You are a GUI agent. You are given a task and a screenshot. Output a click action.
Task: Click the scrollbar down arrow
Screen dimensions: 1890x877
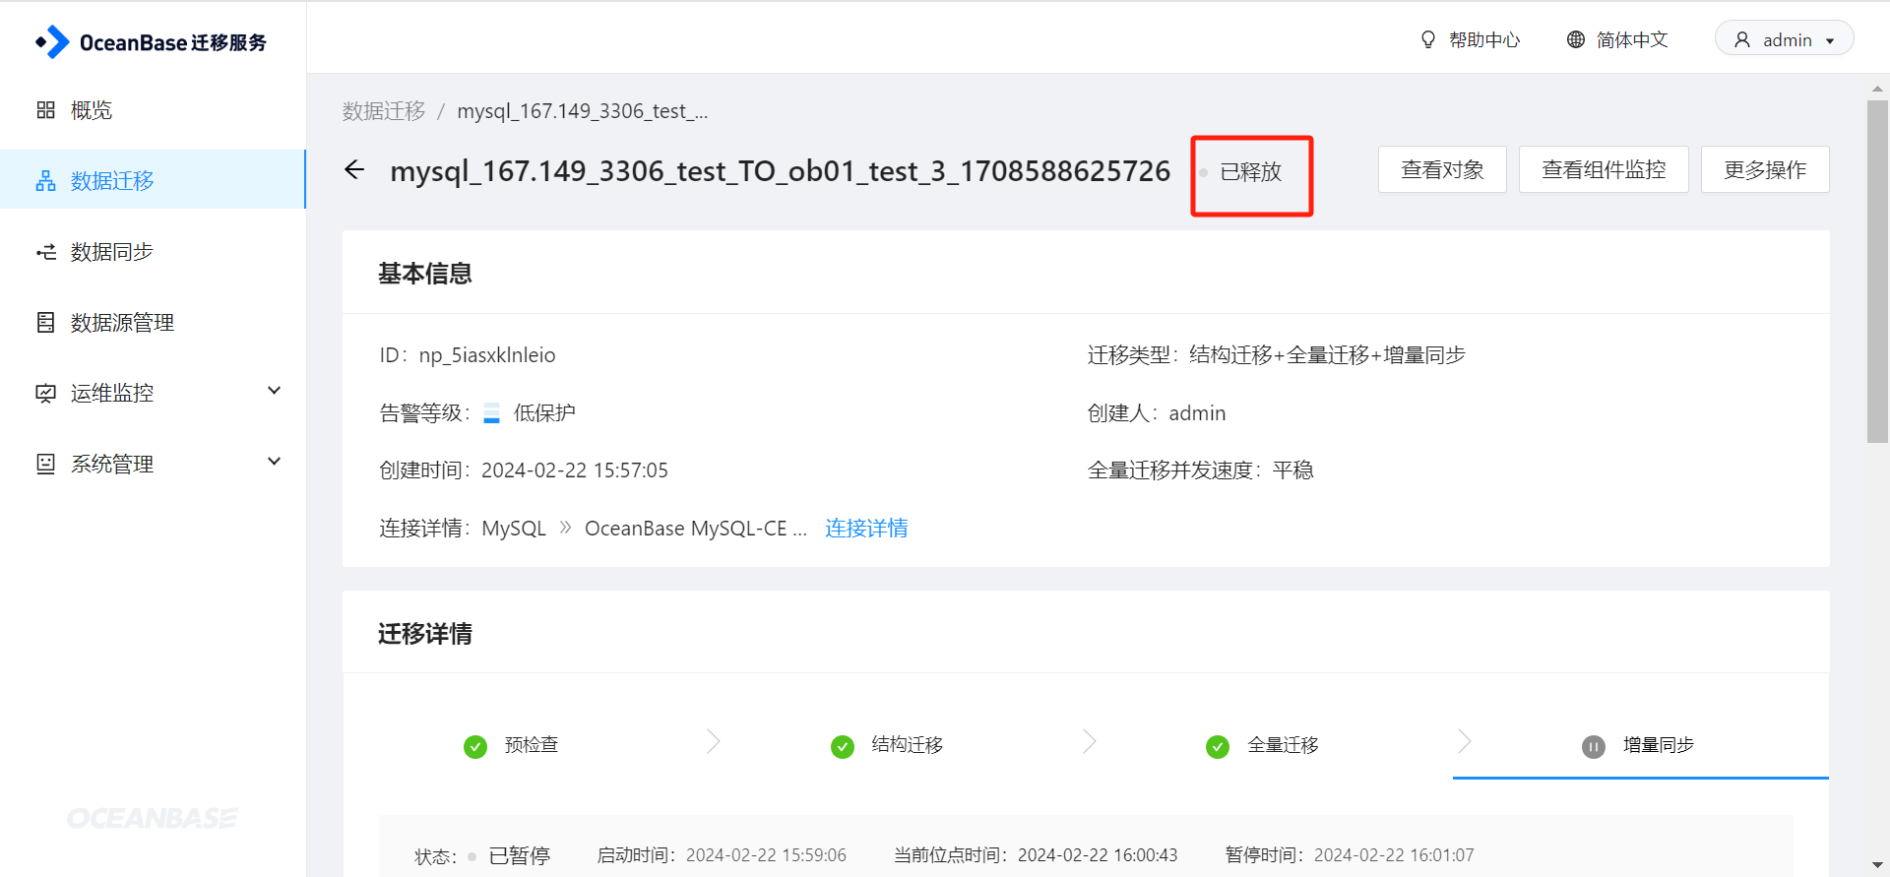[x=1877, y=865]
